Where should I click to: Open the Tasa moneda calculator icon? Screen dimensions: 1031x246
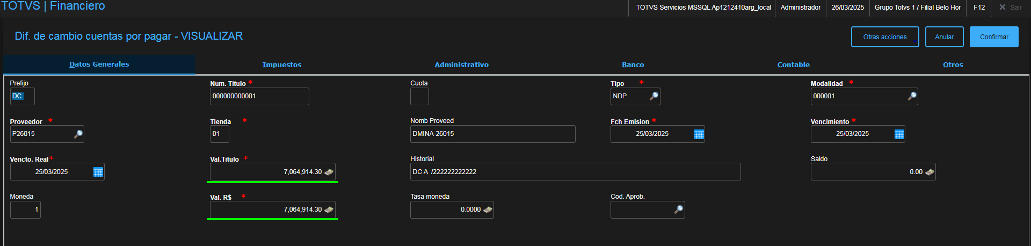click(488, 209)
